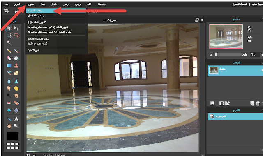Screen dimensions: 263x156
Task: Select the Move tool
Action: (x=16, y=28)
